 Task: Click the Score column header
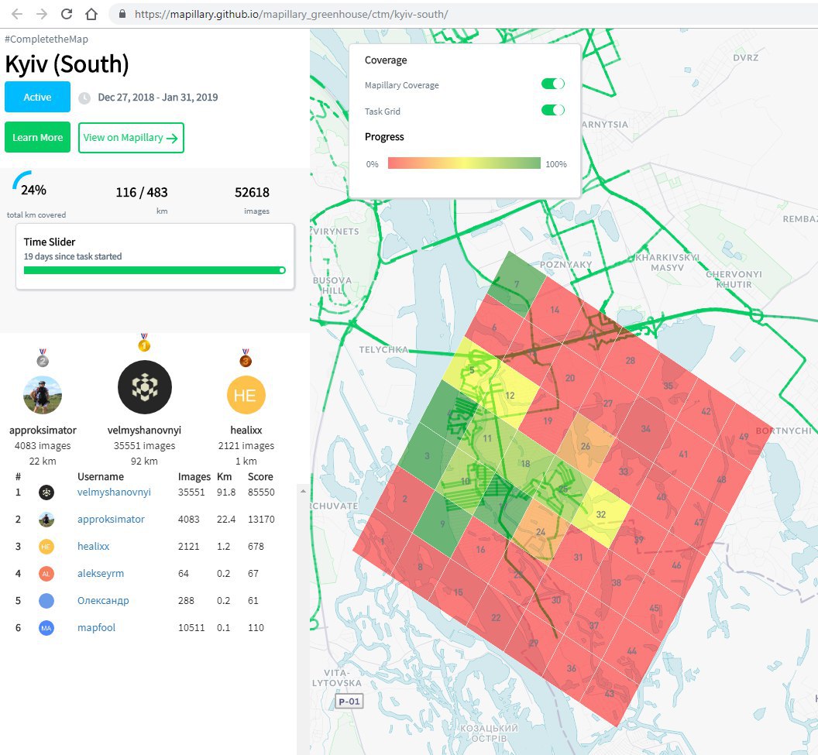pos(260,476)
